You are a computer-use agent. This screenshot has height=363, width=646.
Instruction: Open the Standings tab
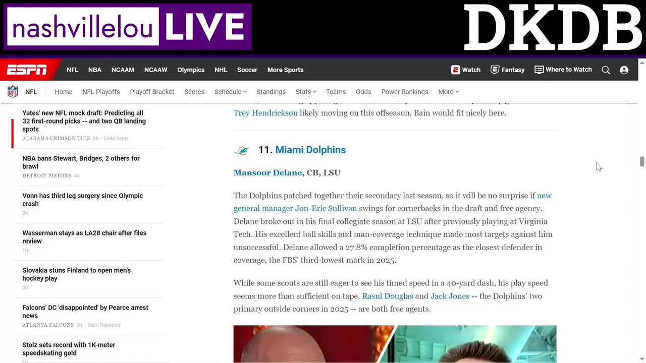pos(271,92)
